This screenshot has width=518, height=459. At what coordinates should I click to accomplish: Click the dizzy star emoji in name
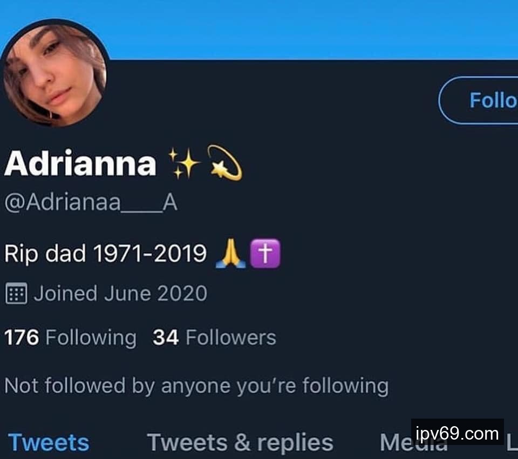(224, 162)
